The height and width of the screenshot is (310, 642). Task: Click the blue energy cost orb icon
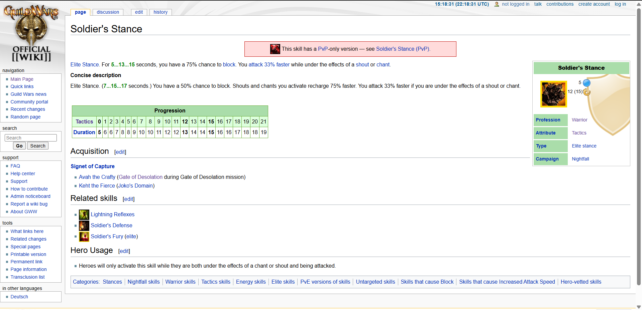[586, 83]
